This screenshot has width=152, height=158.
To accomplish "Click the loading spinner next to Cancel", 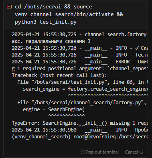I will pos(142,152).
